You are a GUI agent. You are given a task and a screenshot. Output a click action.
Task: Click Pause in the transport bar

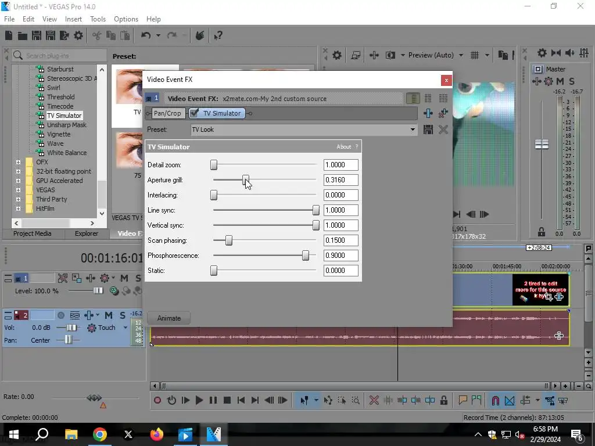(213, 400)
